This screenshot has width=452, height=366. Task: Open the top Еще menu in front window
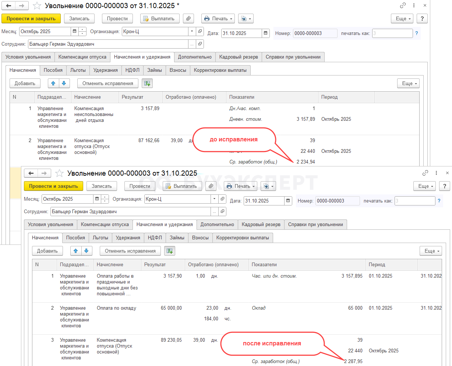pos(424,186)
